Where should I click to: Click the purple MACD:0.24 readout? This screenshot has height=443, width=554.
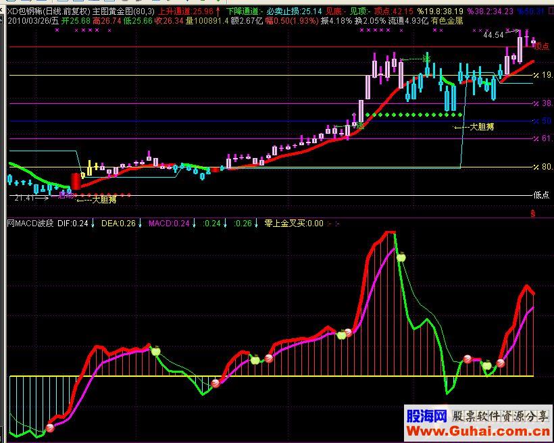coord(169,224)
